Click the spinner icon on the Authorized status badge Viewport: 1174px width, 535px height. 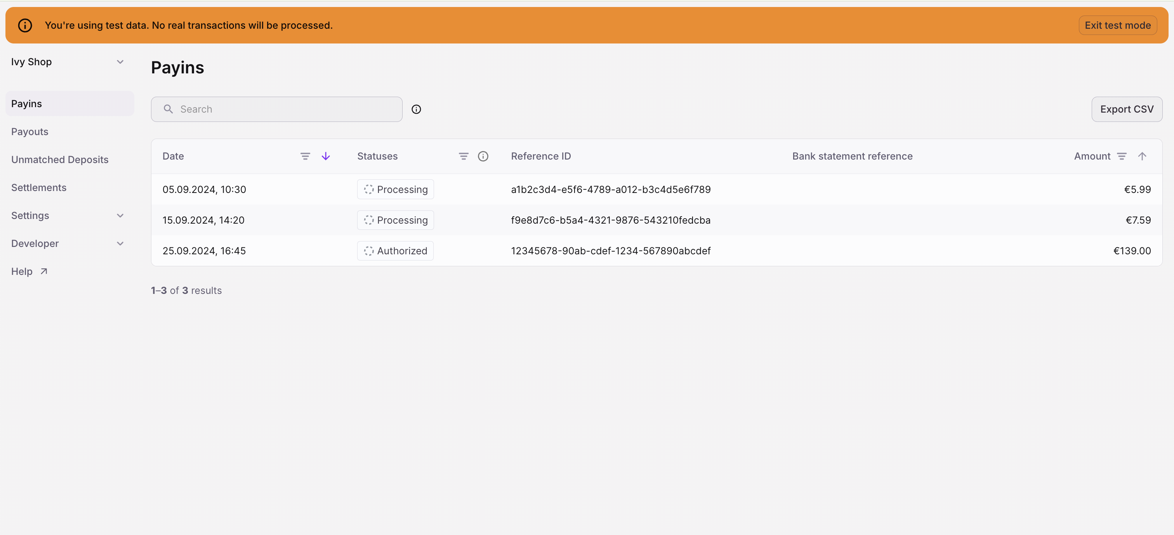pos(368,251)
